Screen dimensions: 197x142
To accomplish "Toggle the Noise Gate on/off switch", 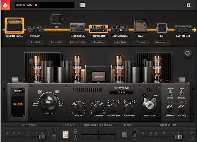I will pyautogui.click(x=76, y=134).
